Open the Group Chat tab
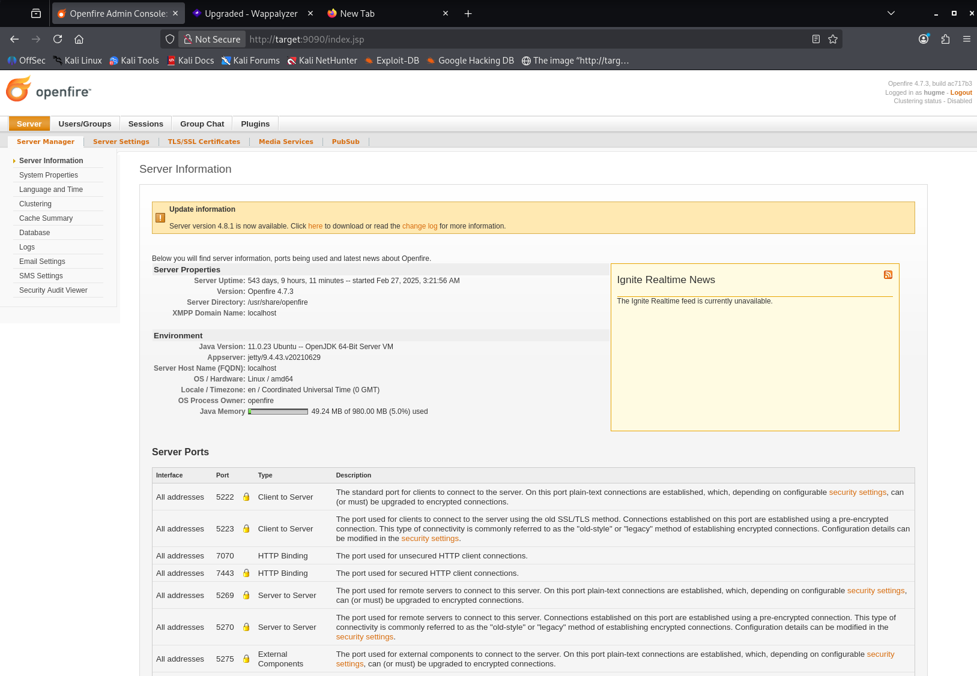The width and height of the screenshot is (977, 676). [x=202, y=124]
